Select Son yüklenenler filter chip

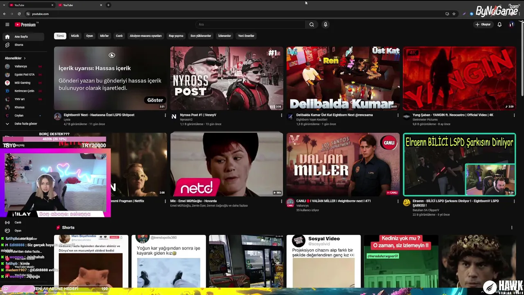pos(201,36)
